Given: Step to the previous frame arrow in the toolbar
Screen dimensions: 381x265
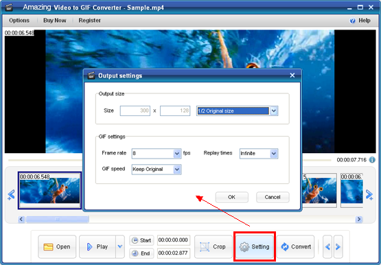Looking at the screenshot, I should tap(327, 246).
